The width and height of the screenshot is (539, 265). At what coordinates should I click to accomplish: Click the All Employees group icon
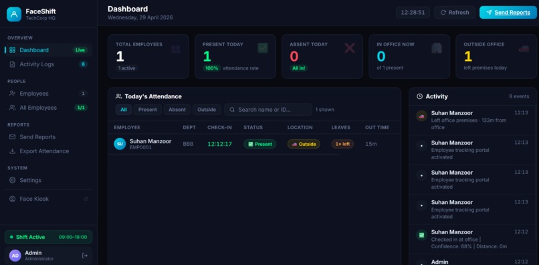pos(13,108)
